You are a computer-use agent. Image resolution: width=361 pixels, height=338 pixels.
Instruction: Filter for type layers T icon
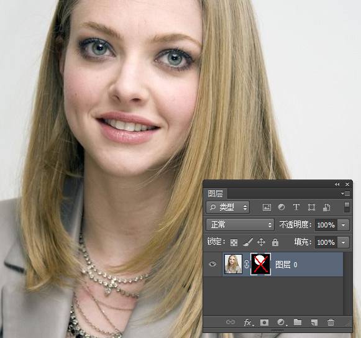[x=296, y=208]
